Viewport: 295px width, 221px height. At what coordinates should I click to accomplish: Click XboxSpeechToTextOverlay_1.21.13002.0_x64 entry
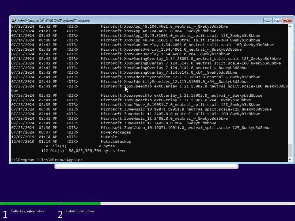(176, 100)
